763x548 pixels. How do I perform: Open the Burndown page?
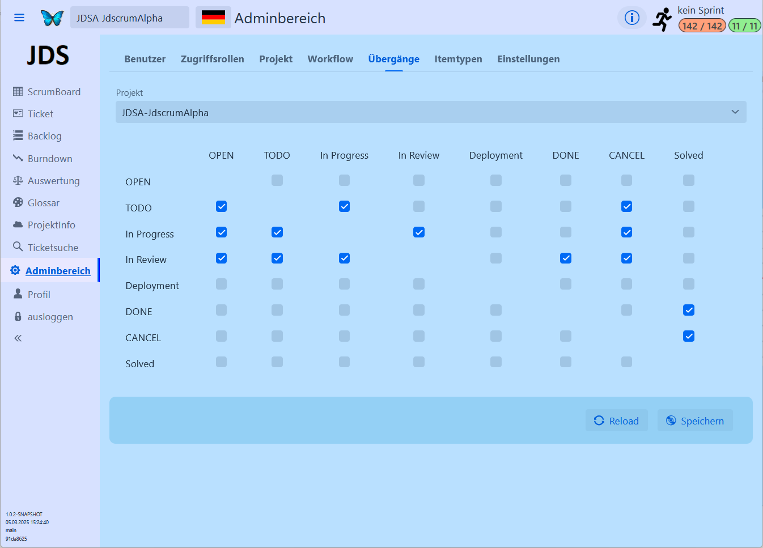coord(50,159)
